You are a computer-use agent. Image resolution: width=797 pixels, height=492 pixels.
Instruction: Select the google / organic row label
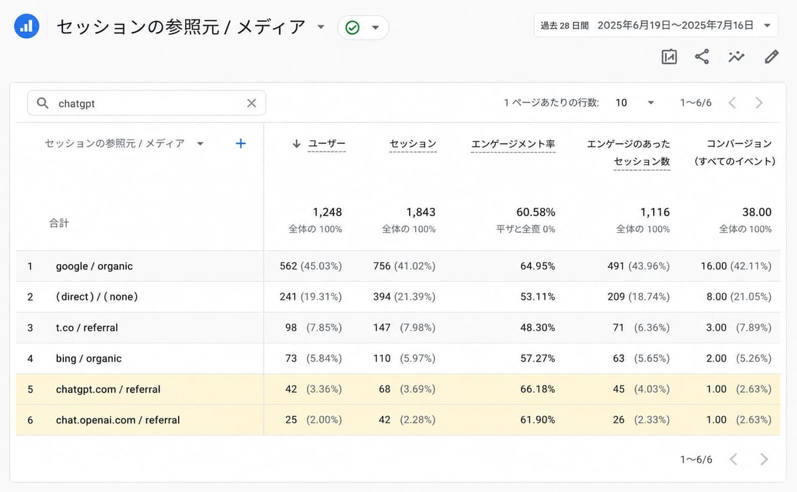(94, 266)
